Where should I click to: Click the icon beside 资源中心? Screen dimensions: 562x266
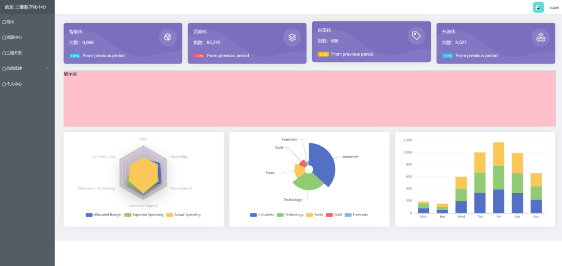click(x=4, y=37)
